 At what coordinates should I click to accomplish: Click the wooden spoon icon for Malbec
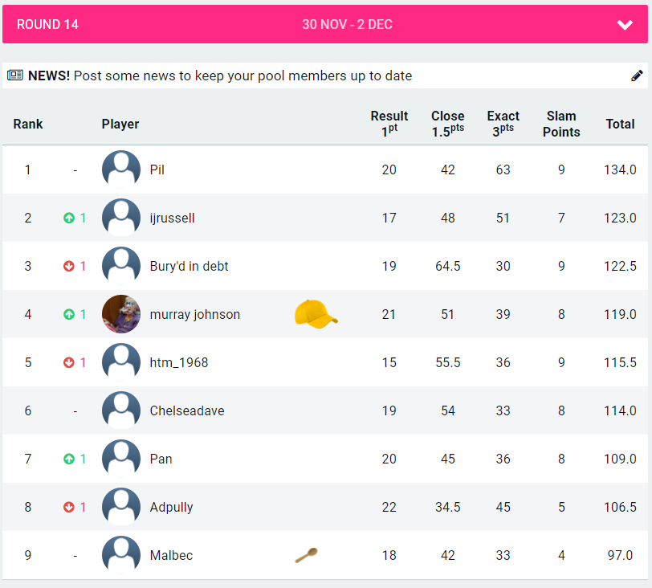pos(307,555)
